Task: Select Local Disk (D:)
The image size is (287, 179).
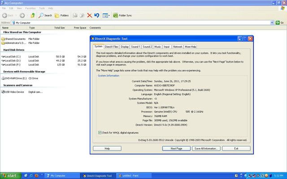Action: tap(11, 61)
